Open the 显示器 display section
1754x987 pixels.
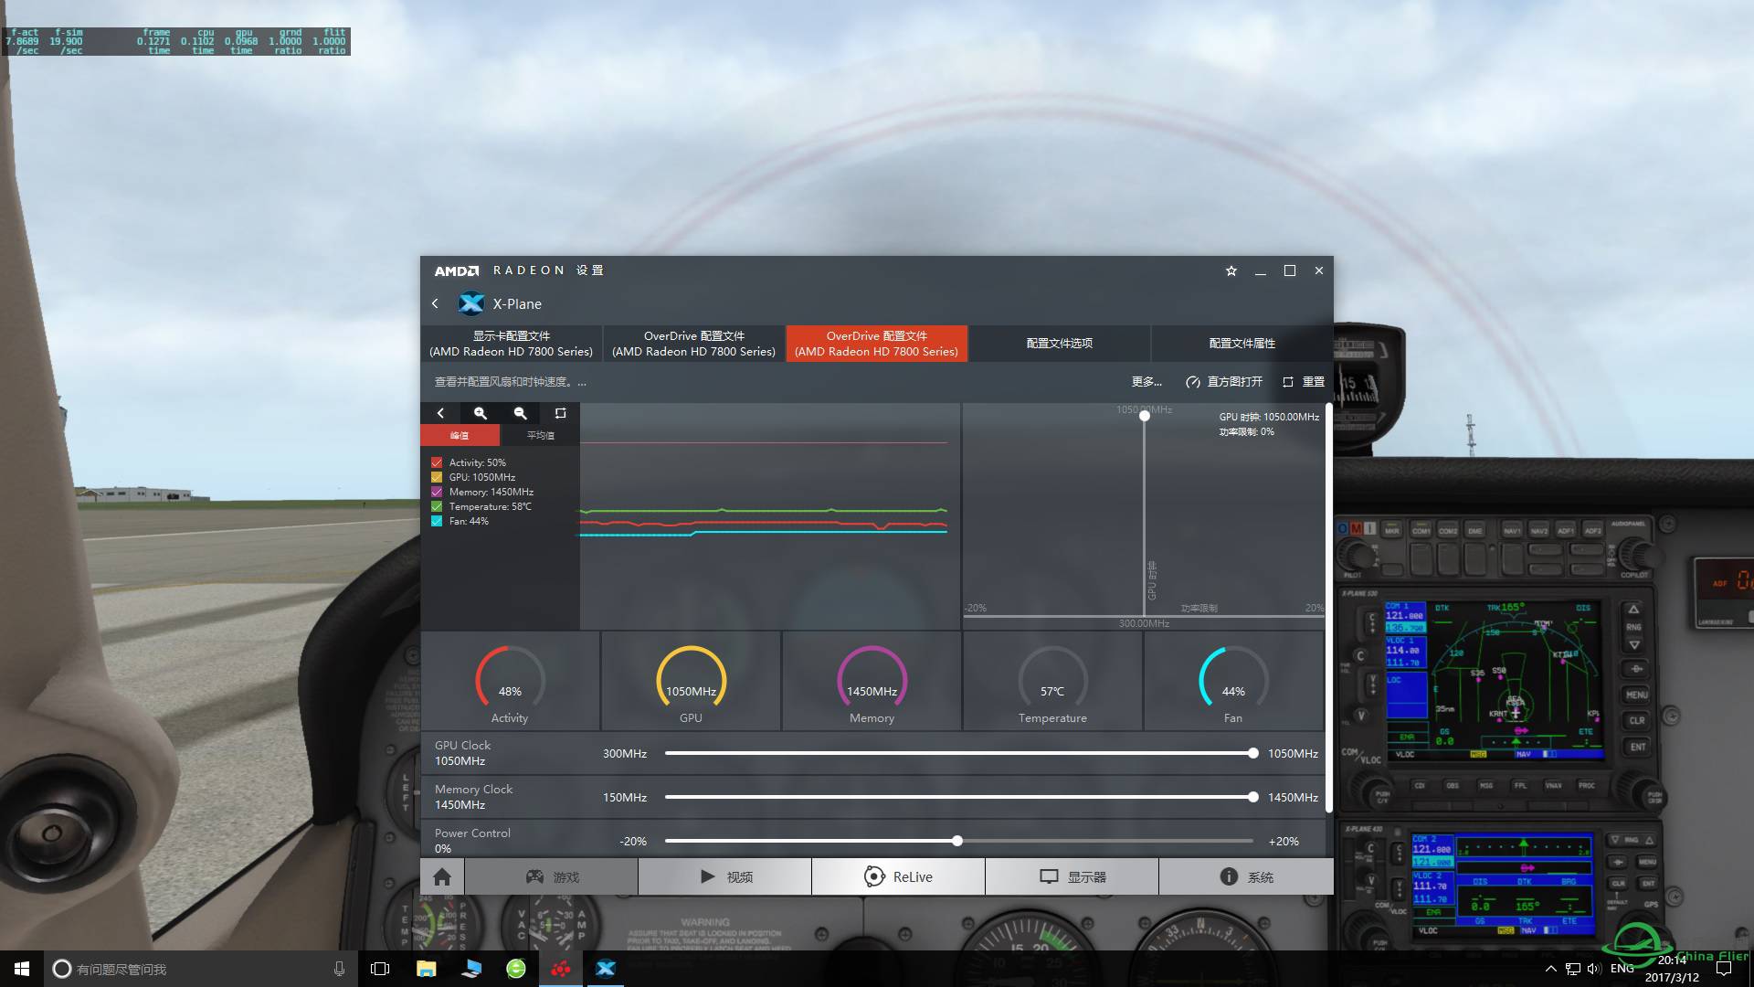click(x=1072, y=876)
